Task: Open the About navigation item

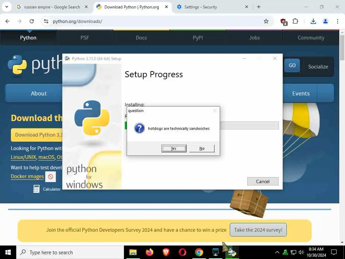Action: point(34,93)
